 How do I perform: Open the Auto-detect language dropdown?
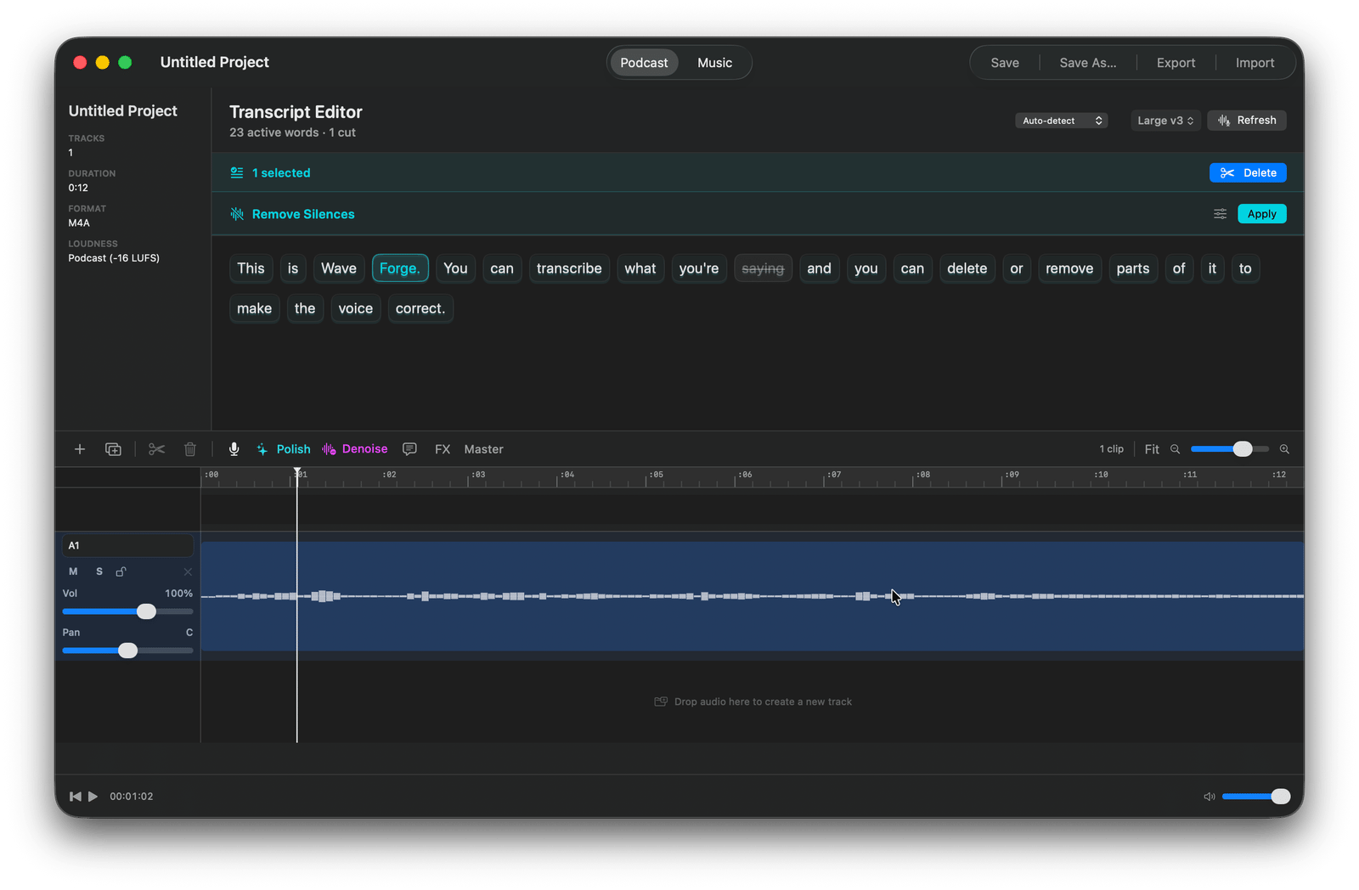click(x=1061, y=121)
